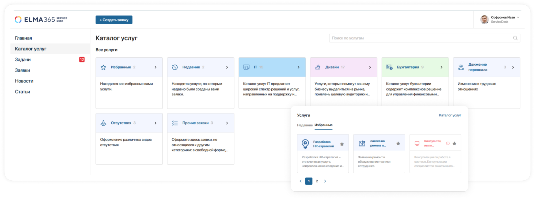This screenshot has width=535, height=200.
Task: Click the checklist icon on Прочие заявки
Action: point(175,123)
